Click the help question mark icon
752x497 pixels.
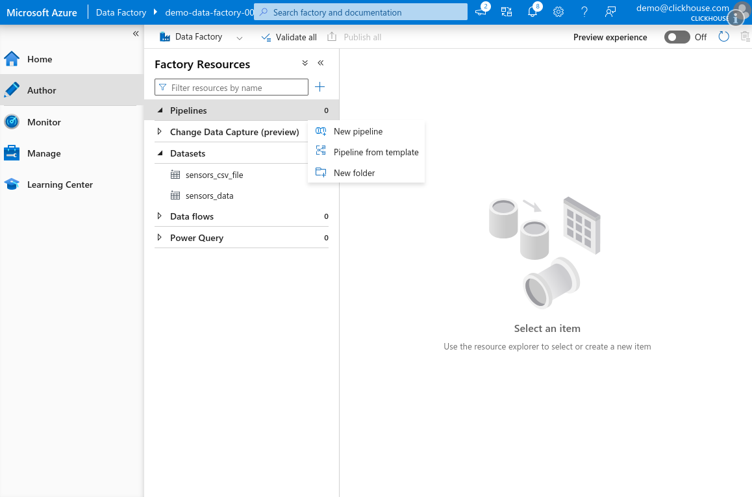[584, 12]
